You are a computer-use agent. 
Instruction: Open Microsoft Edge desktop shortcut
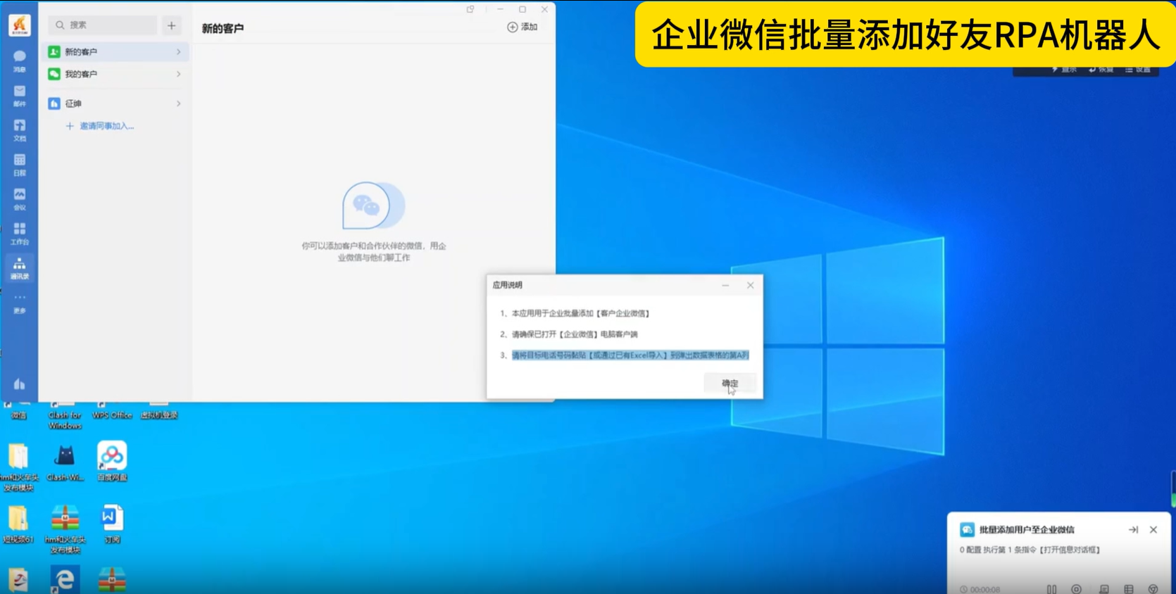65,579
